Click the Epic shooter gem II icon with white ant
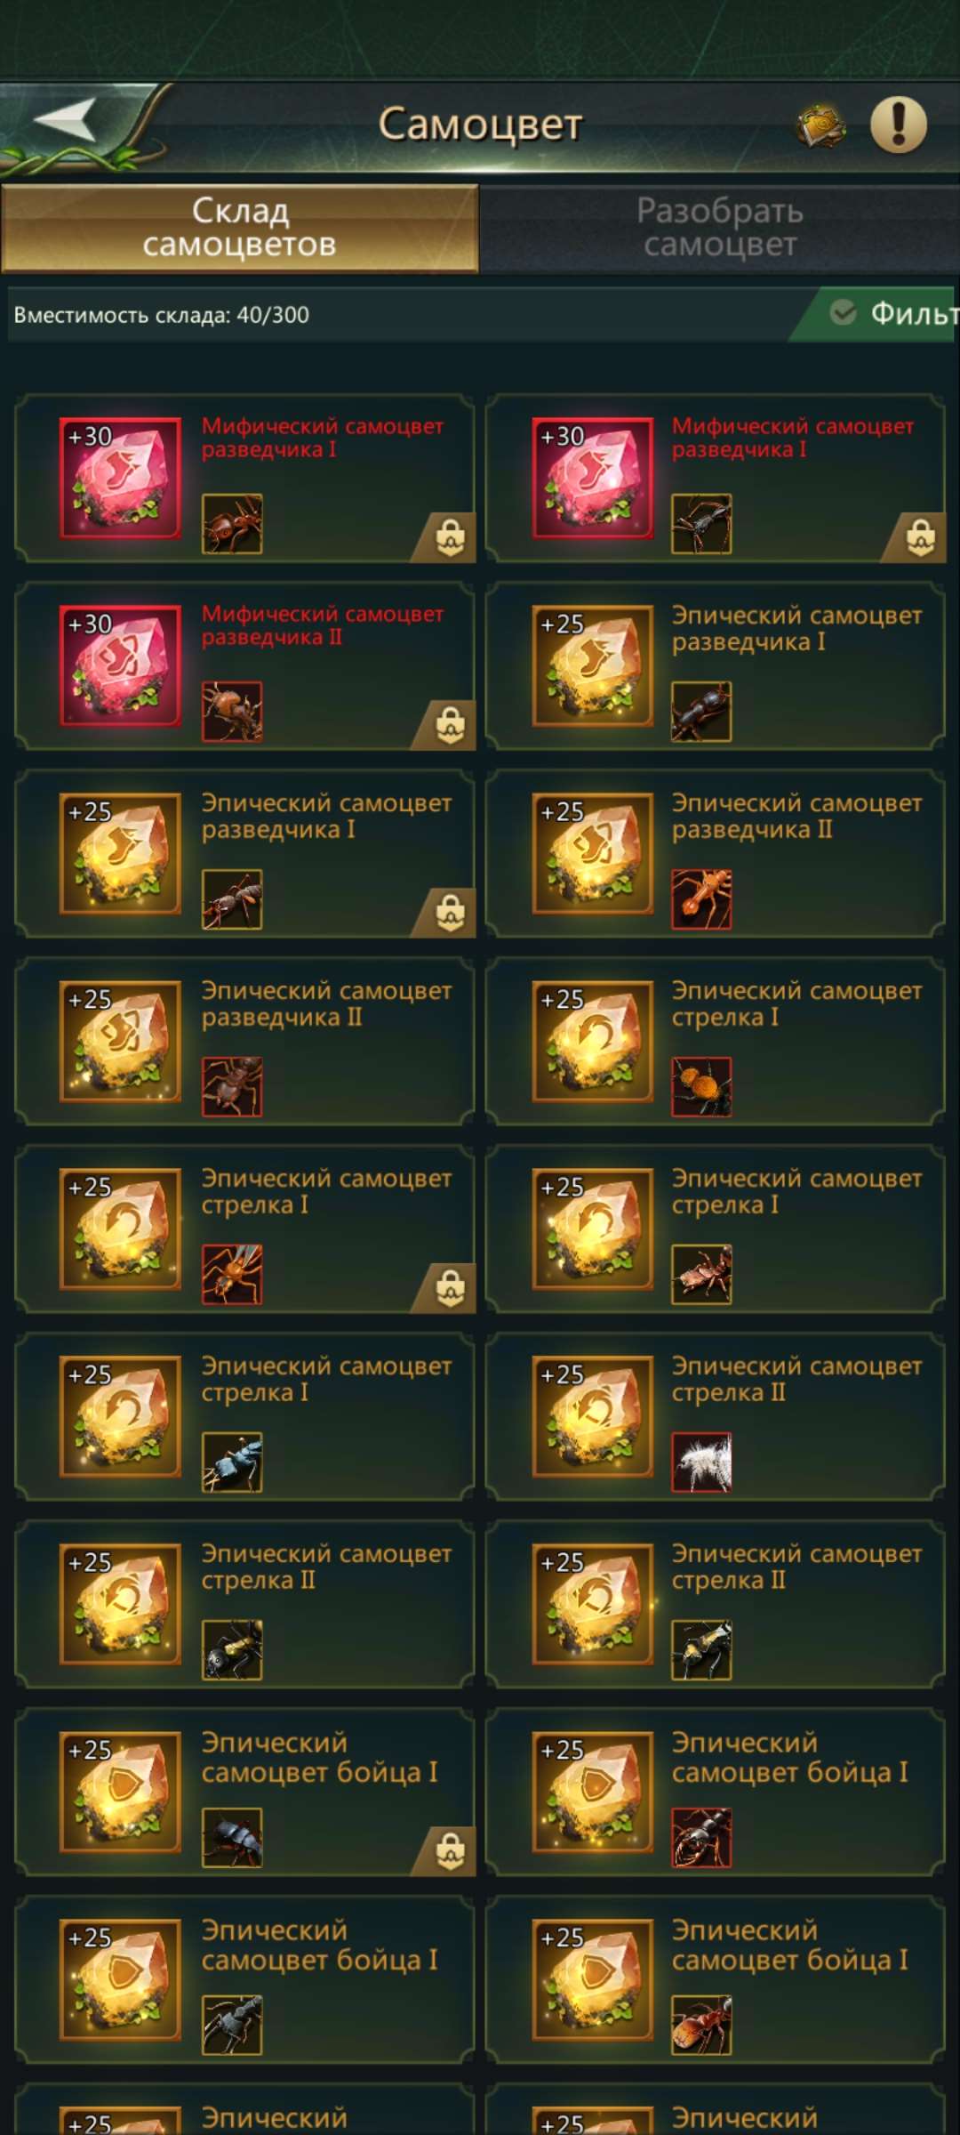The image size is (960, 2135). pos(593,1416)
